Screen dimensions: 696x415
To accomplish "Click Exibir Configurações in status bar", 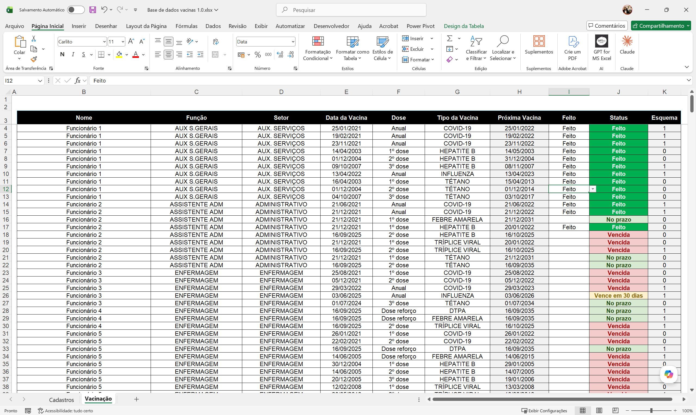I will (x=544, y=411).
